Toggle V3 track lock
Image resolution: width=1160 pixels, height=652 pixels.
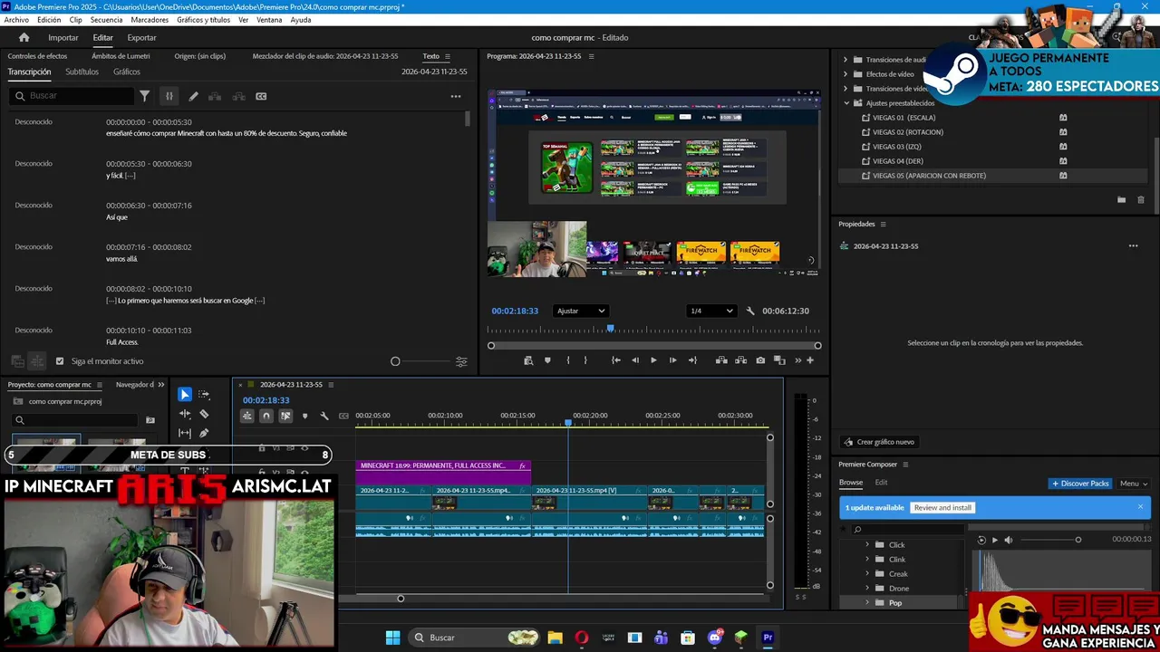262,448
